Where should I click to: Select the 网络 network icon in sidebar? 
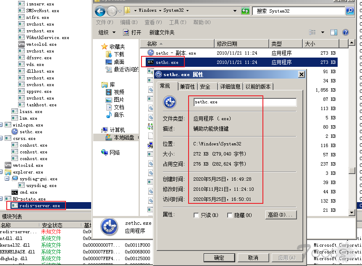[x=104, y=152]
